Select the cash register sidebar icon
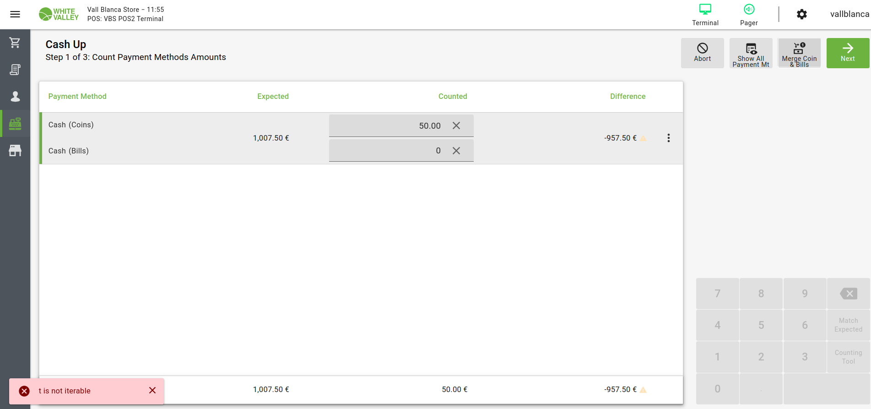The width and height of the screenshot is (871, 409). click(15, 124)
